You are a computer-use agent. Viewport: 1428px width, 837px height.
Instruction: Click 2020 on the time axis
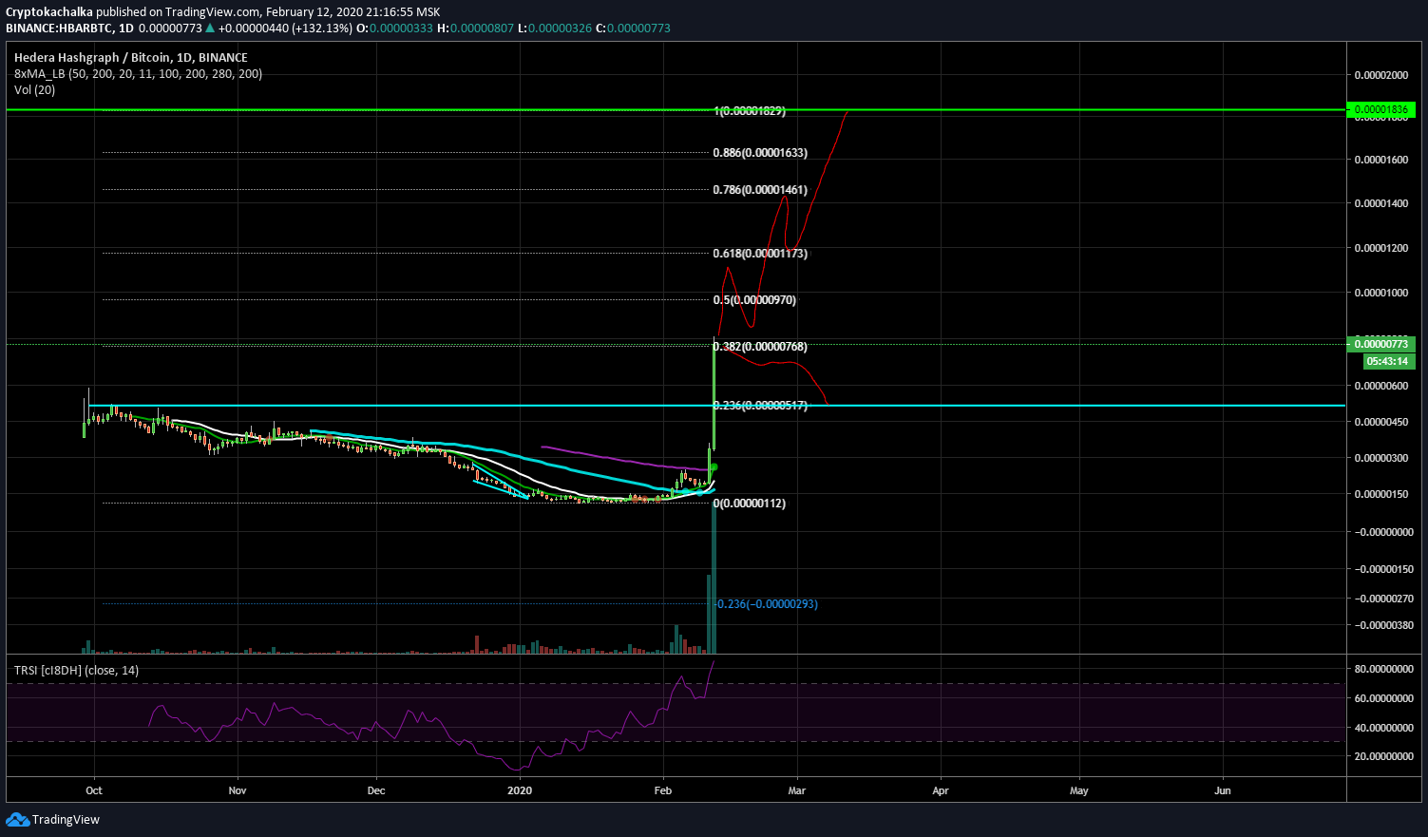[520, 790]
